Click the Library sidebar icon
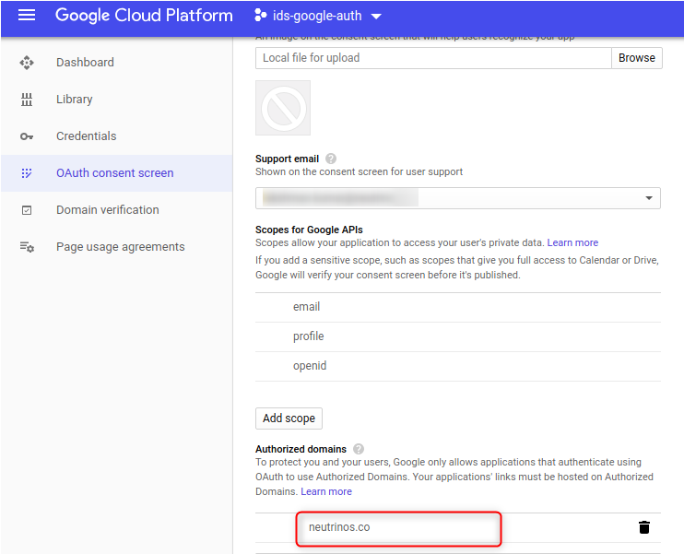The height and width of the screenshot is (554, 684). click(x=27, y=100)
